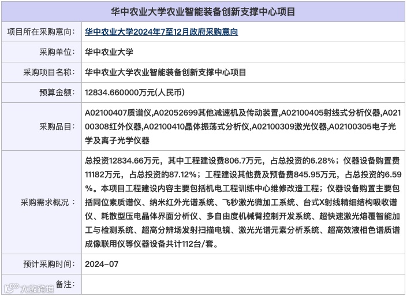The width and height of the screenshot is (407, 297).
Task: Select the label 采购项目名称:
Action: click(x=49, y=72)
